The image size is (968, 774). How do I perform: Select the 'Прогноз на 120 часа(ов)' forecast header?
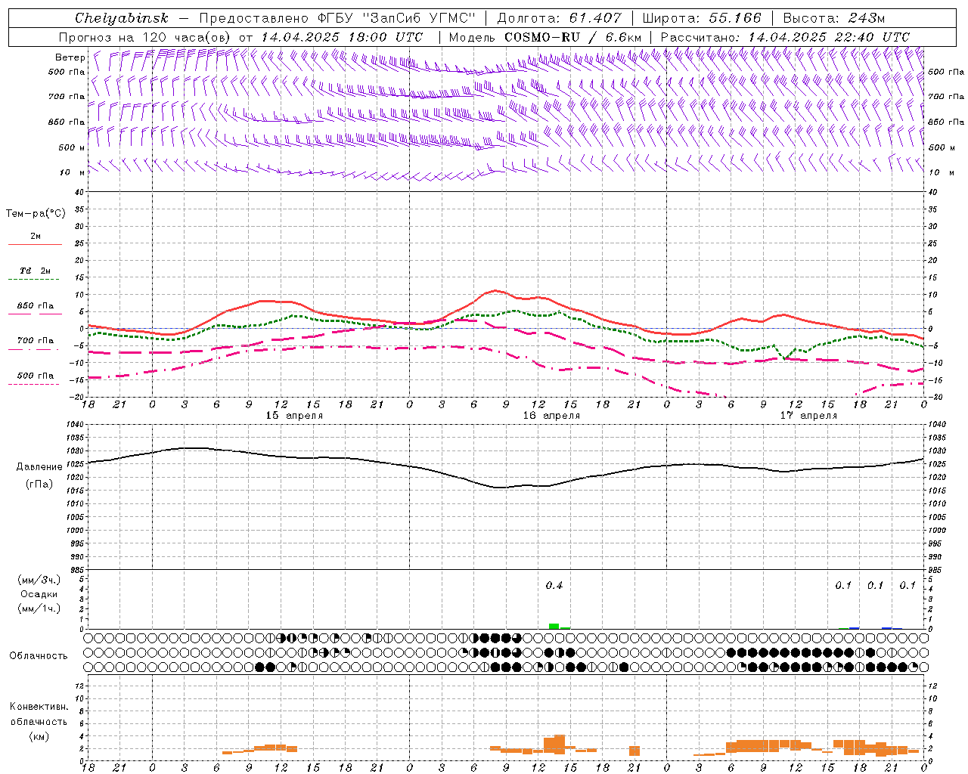[145, 37]
